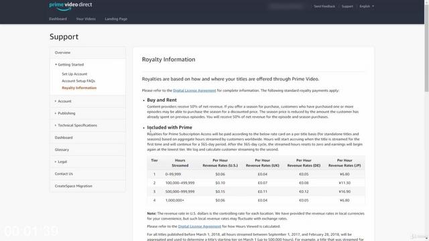Image resolution: width=429 pixels, height=241 pixels.
Task: Click the €0.08 DE rate cell
Action: pyautogui.click(x=304, y=183)
